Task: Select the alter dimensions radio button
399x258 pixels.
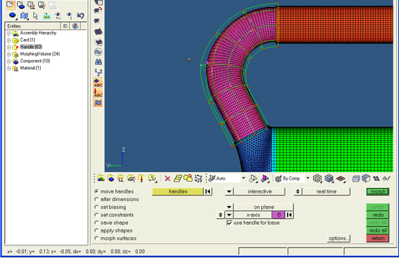Action: [96, 199]
